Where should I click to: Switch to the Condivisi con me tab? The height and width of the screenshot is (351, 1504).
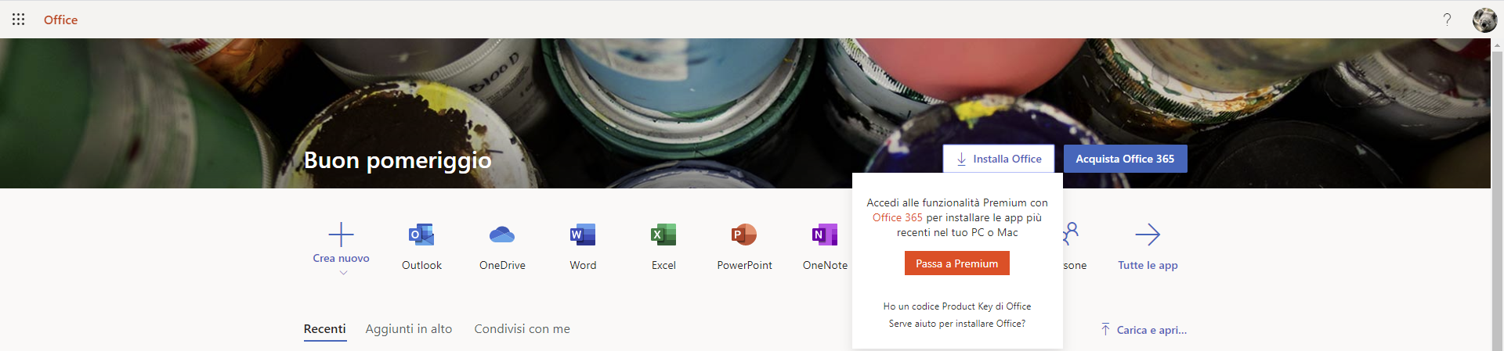522,329
